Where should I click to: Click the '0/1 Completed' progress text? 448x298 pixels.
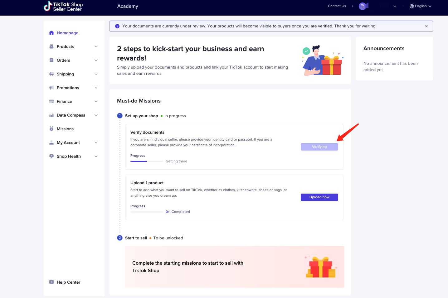click(x=178, y=212)
